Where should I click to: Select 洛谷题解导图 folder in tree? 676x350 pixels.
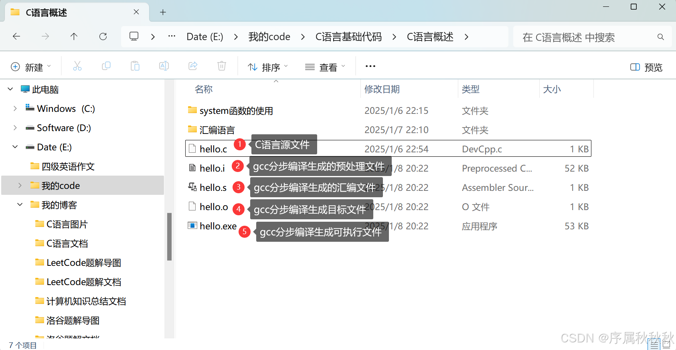73,320
